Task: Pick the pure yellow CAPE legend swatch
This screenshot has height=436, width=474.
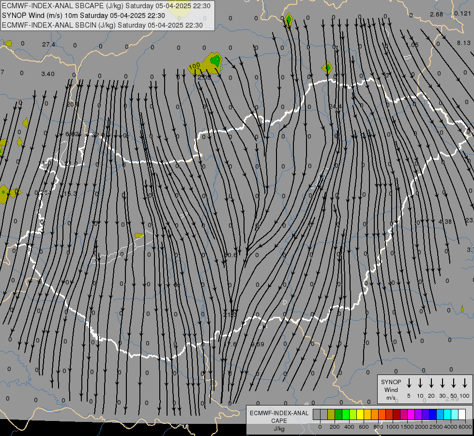Action: [360, 414]
